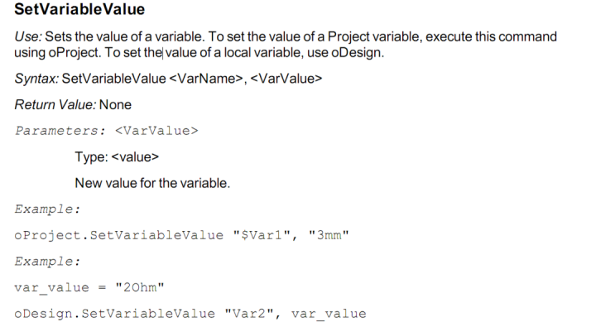Click the word 'None' after Return Value

point(115,104)
